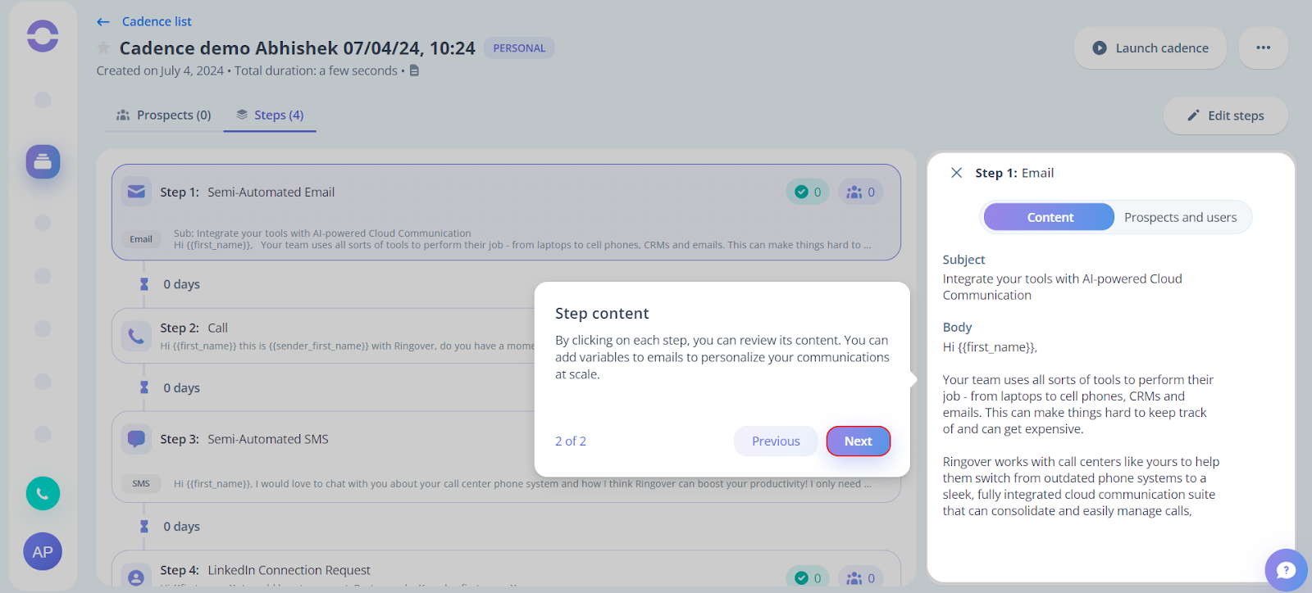Click the Step 3 SMS chat icon
Viewport: 1312px width, 593px height.
point(136,439)
